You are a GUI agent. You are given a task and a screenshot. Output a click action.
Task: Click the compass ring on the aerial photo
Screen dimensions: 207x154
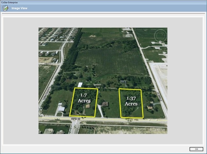coord(161,35)
